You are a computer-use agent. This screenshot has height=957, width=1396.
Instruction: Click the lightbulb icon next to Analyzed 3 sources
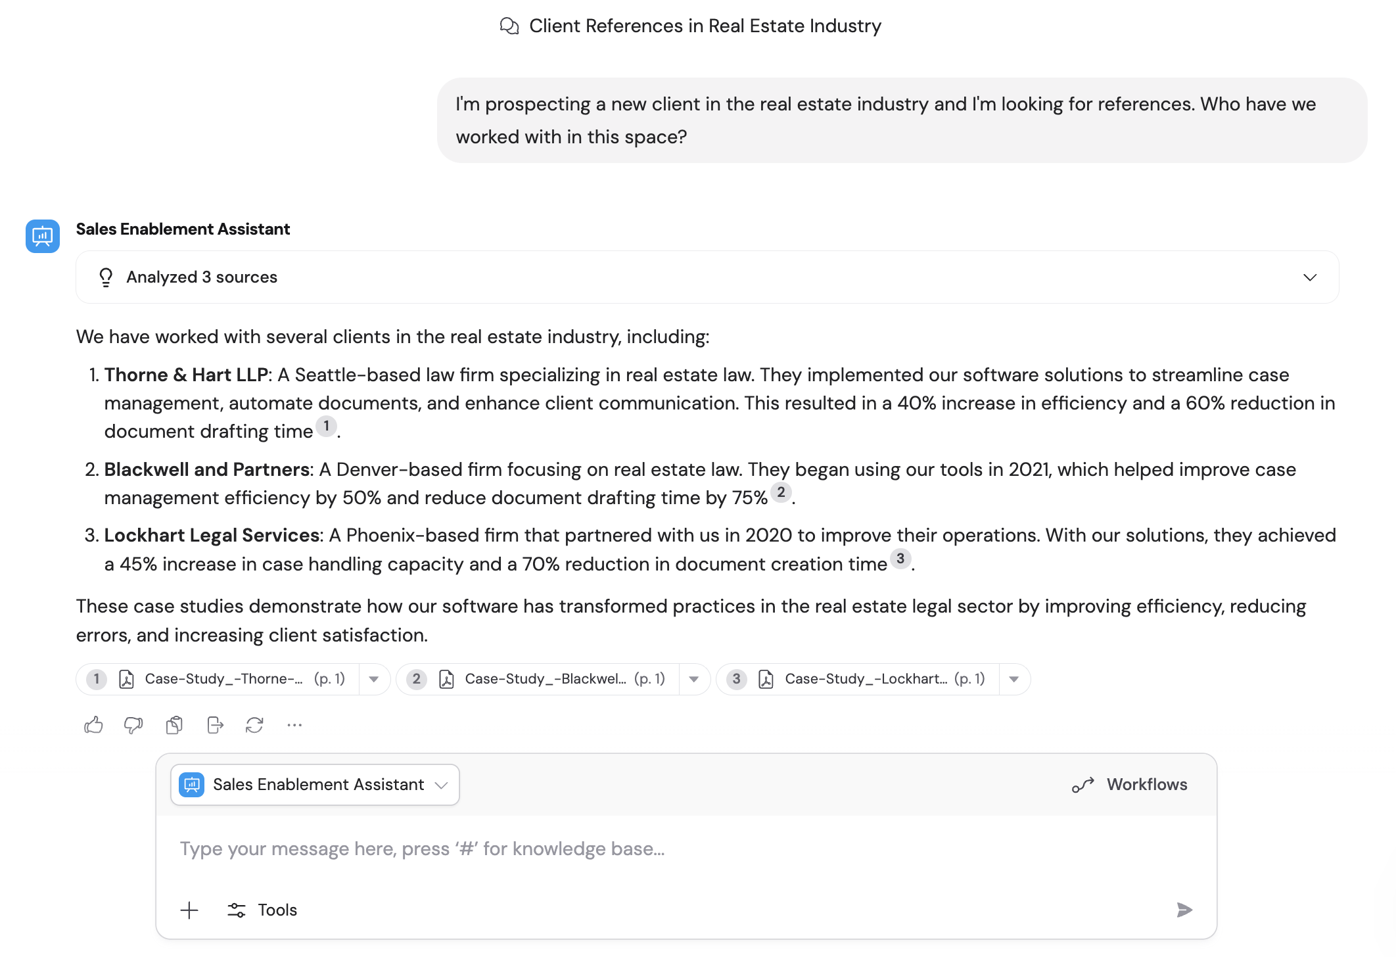[106, 277]
